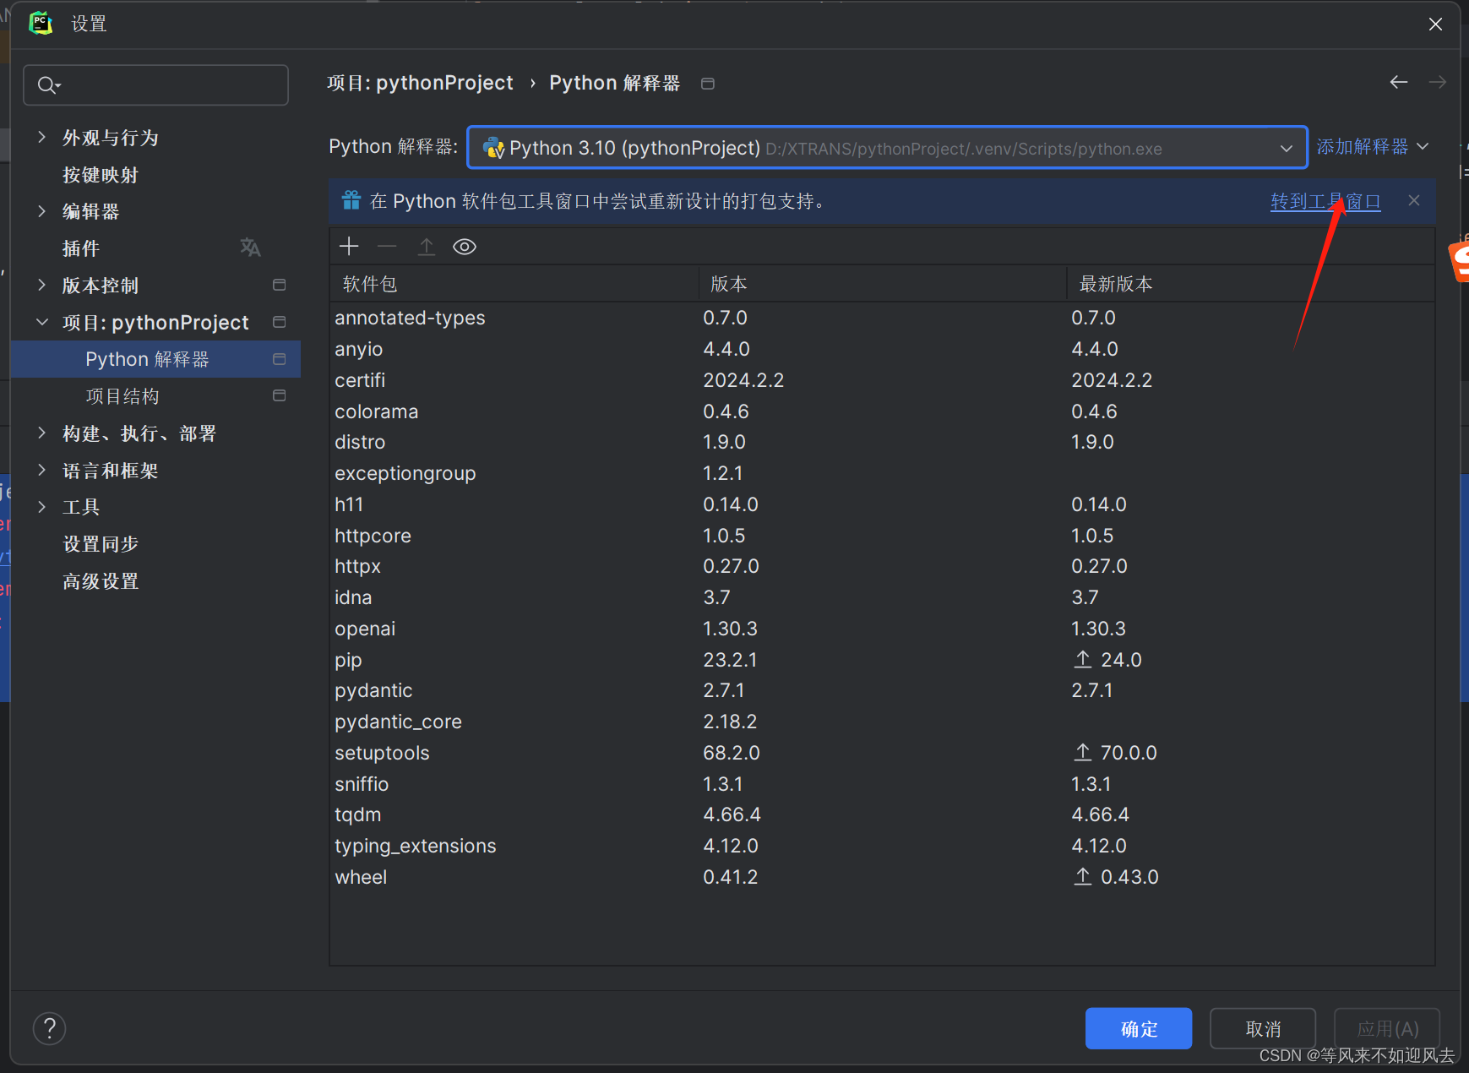Click project-level icon beside 项目: pythonProject
1469x1073 pixels.
tap(280, 322)
